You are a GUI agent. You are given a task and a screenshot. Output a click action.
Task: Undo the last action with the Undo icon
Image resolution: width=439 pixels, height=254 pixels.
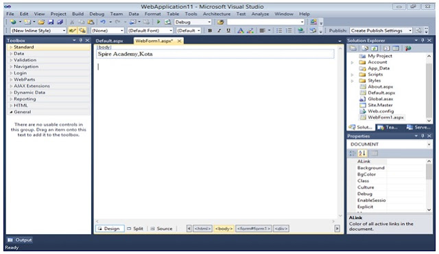(103, 22)
